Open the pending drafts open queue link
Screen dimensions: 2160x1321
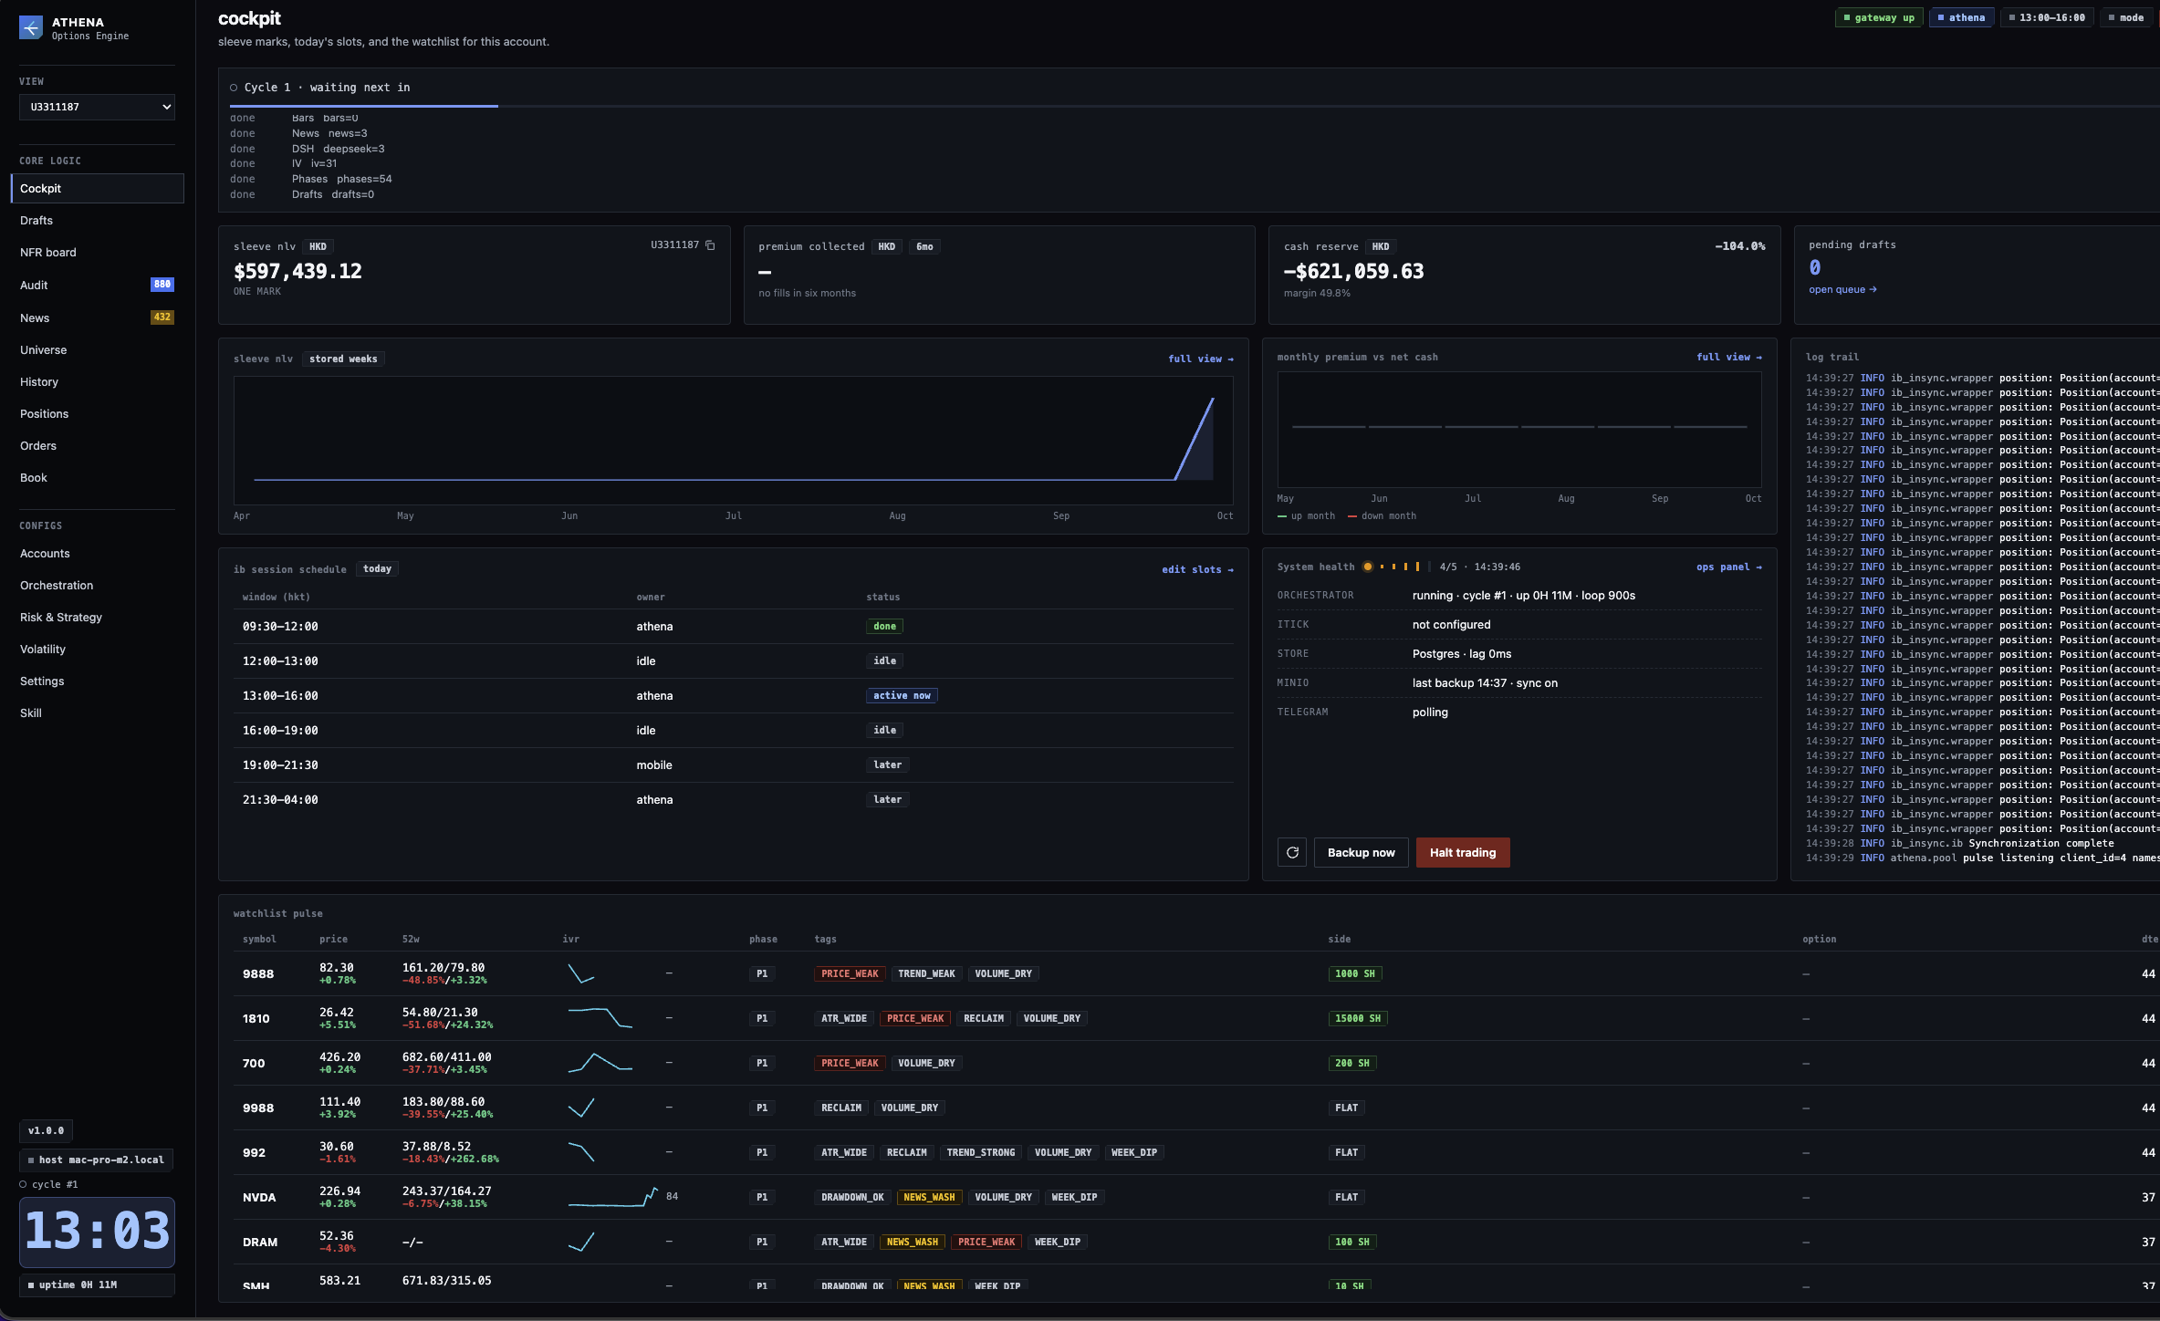1842,289
